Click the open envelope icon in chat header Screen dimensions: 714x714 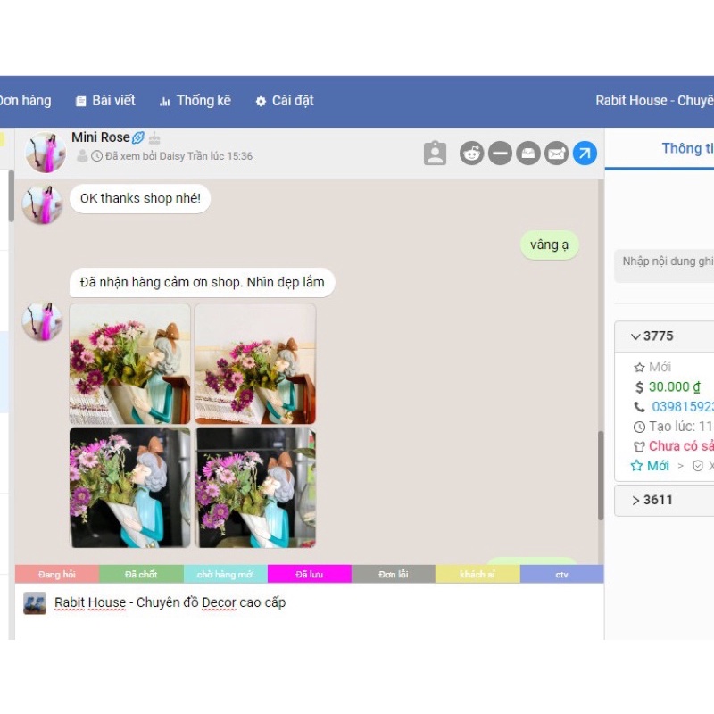coord(528,154)
